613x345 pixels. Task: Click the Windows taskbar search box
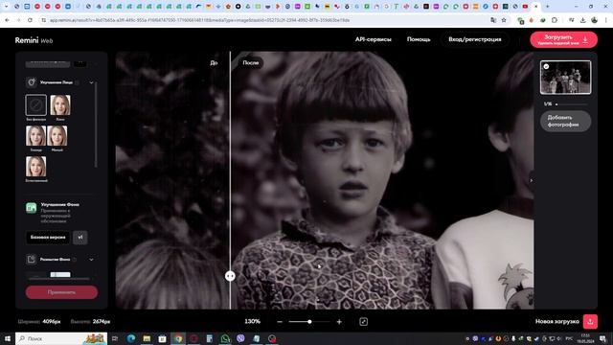[x=61, y=338]
